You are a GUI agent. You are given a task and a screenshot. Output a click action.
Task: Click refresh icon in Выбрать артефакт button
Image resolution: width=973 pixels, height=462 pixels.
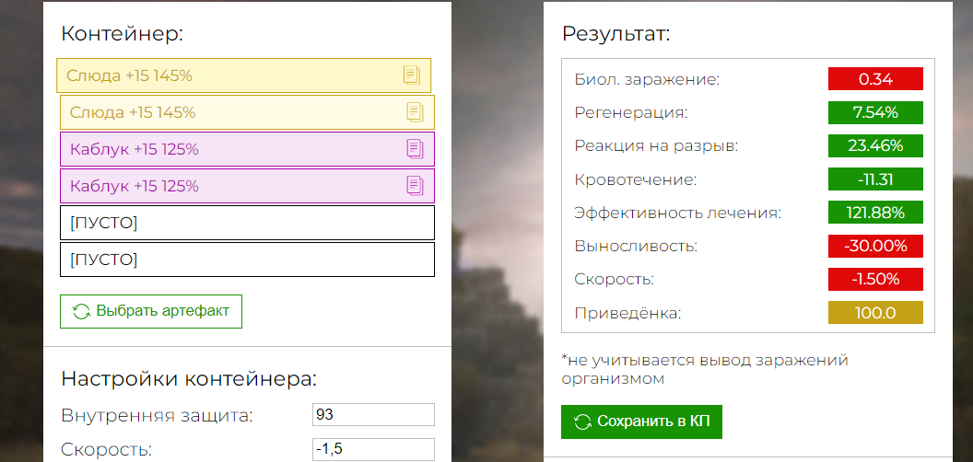[x=81, y=311]
